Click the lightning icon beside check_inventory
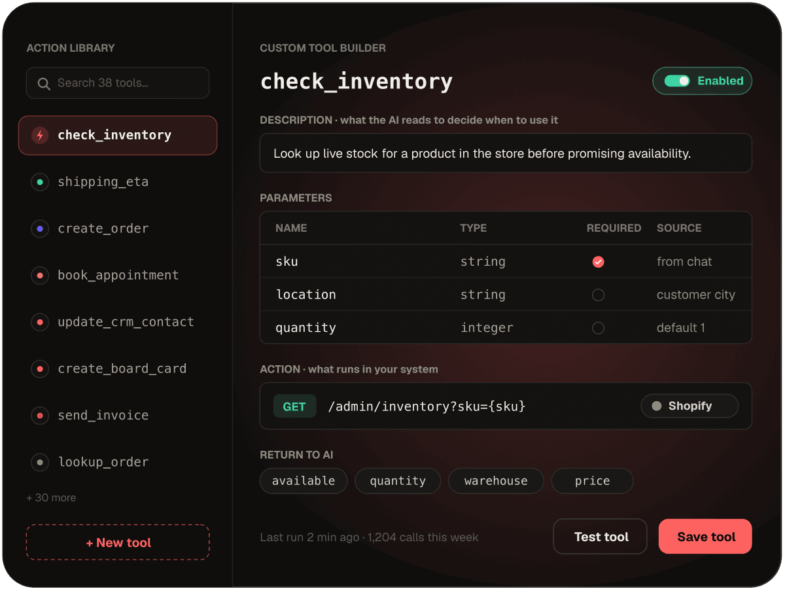Screen dimensions: 785x591 pyautogui.click(x=40, y=135)
